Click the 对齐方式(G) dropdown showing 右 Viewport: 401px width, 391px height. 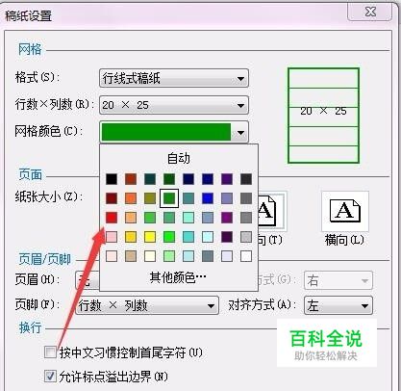coord(338,280)
